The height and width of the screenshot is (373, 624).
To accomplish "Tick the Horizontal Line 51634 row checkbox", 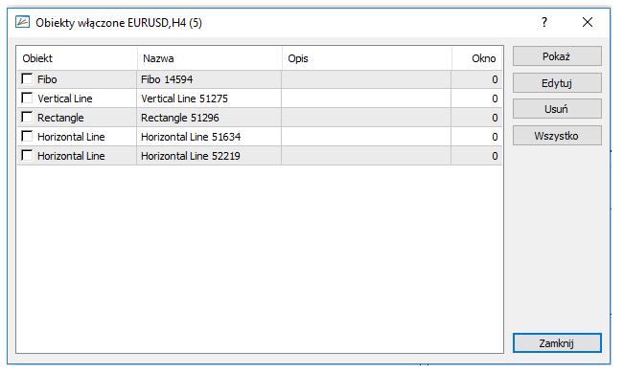I will click(27, 136).
